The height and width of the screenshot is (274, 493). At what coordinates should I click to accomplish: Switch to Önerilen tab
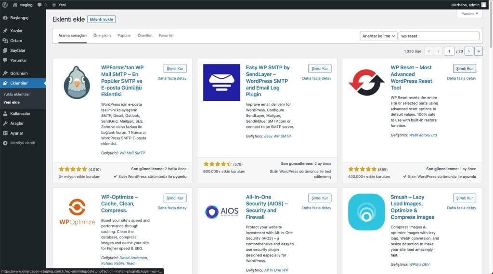click(x=145, y=36)
